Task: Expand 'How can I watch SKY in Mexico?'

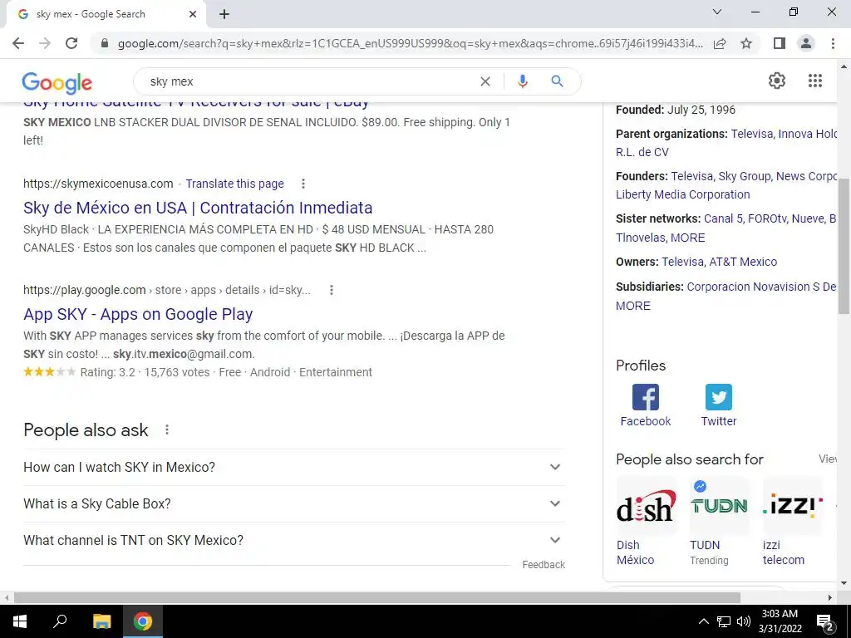Action: 294,467
